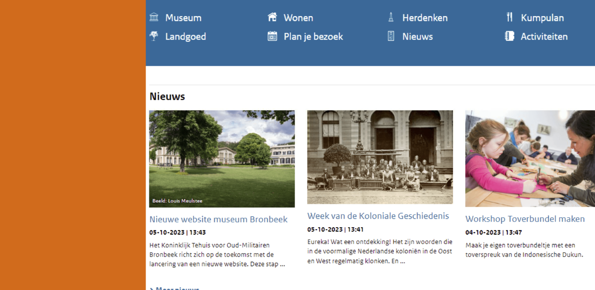Open the Wonen menu link
The height and width of the screenshot is (290, 595).
click(x=298, y=18)
